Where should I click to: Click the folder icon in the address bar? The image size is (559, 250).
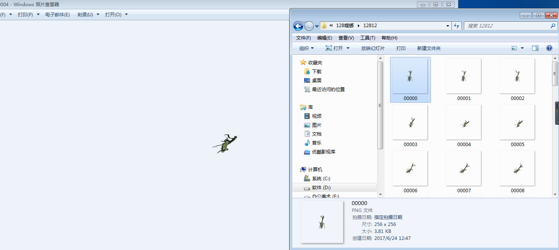coord(324,26)
